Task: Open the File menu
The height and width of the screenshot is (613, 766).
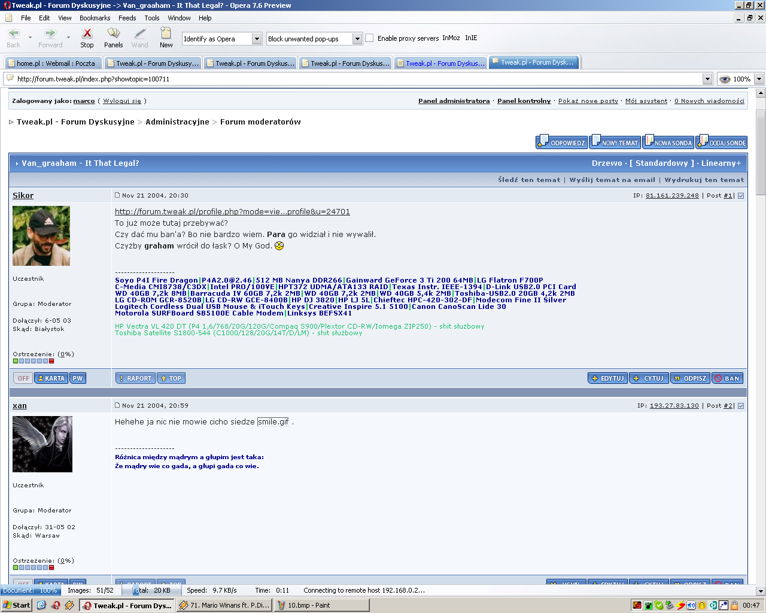Action: 26,18
